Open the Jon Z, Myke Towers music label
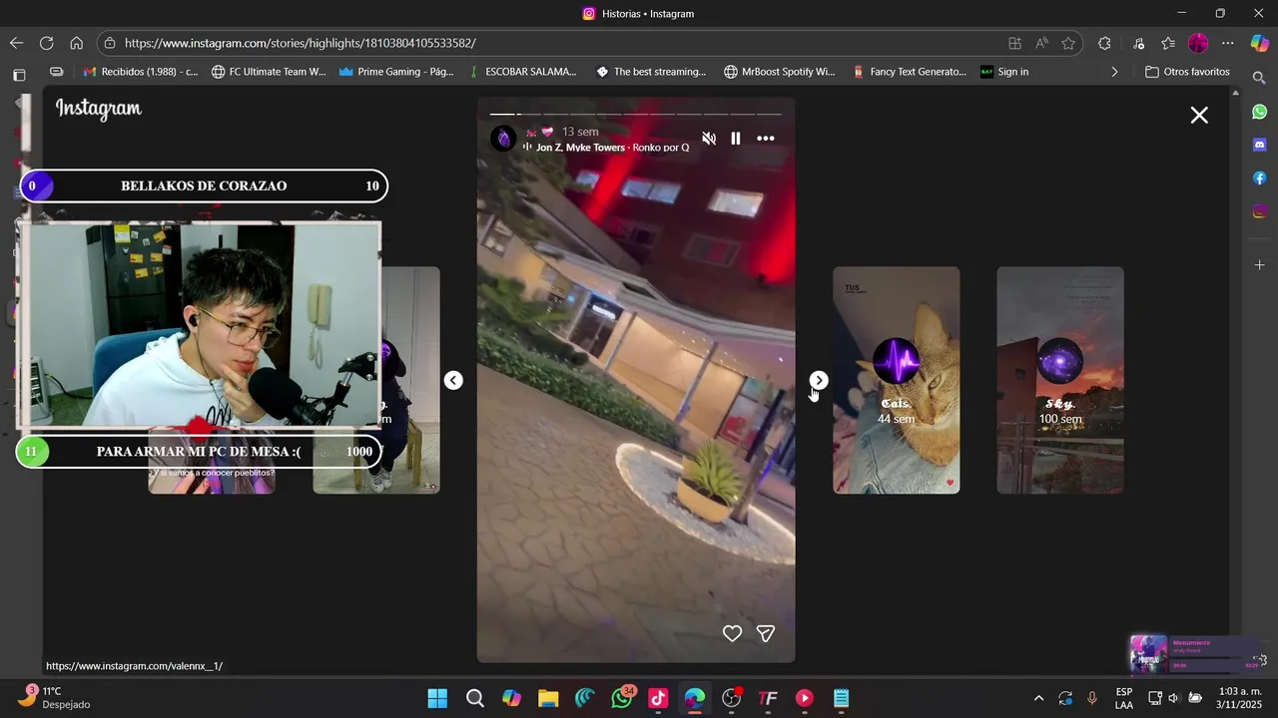1278x718 pixels. 607,148
